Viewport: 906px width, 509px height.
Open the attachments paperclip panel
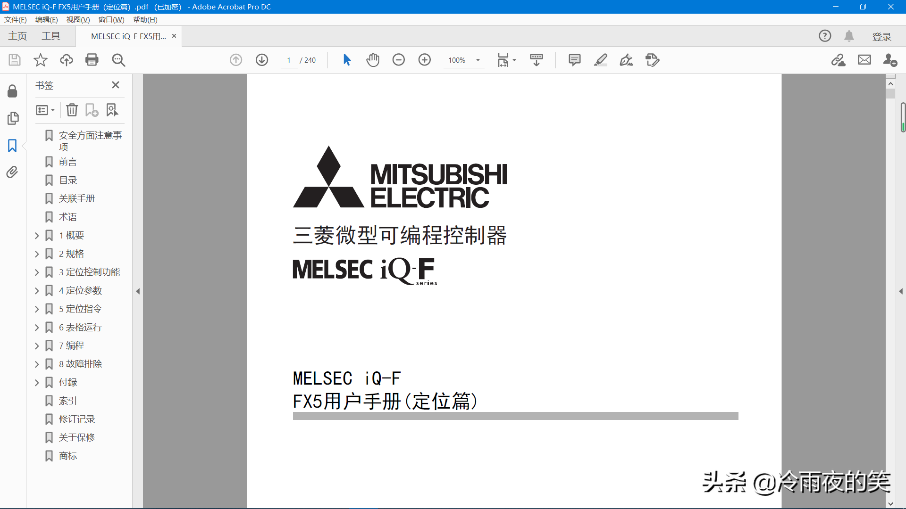coord(12,172)
